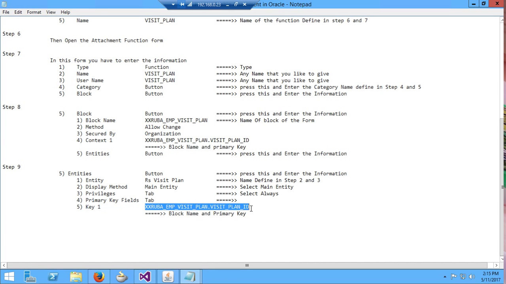Open the Format menu
Screen dimensions: 506x284
[34, 12]
